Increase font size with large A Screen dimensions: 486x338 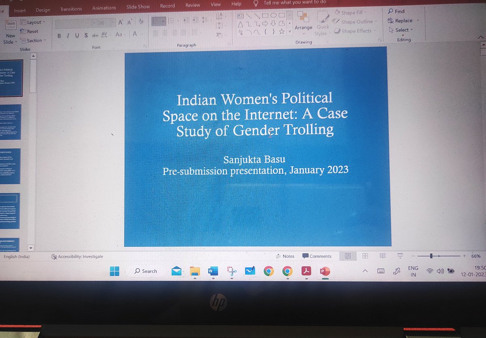(121, 23)
